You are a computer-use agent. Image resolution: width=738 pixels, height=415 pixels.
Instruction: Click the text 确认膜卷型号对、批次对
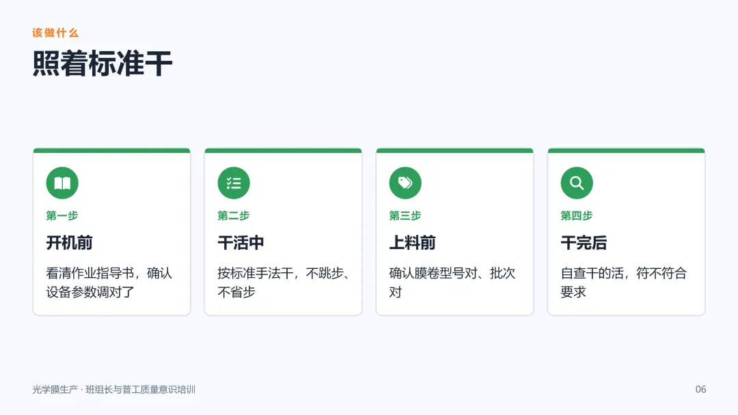[x=452, y=283]
